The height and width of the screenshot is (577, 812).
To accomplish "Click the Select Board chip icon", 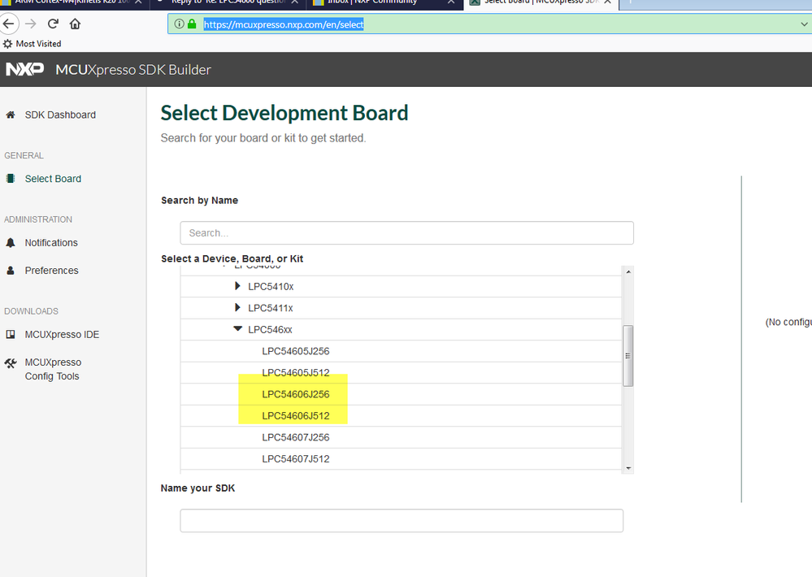I will pyautogui.click(x=10, y=179).
